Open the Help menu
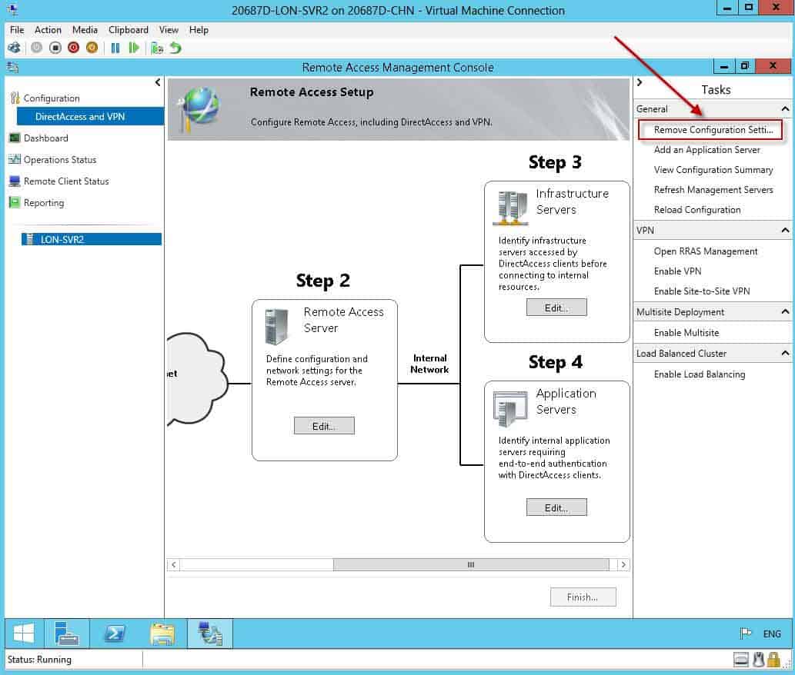Image resolution: width=795 pixels, height=675 pixels. coord(199,30)
